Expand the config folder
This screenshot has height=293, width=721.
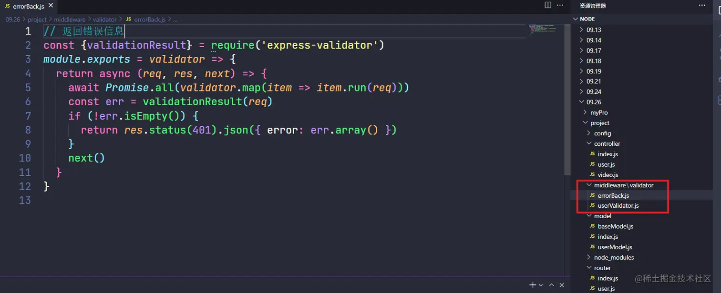[602, 133]
